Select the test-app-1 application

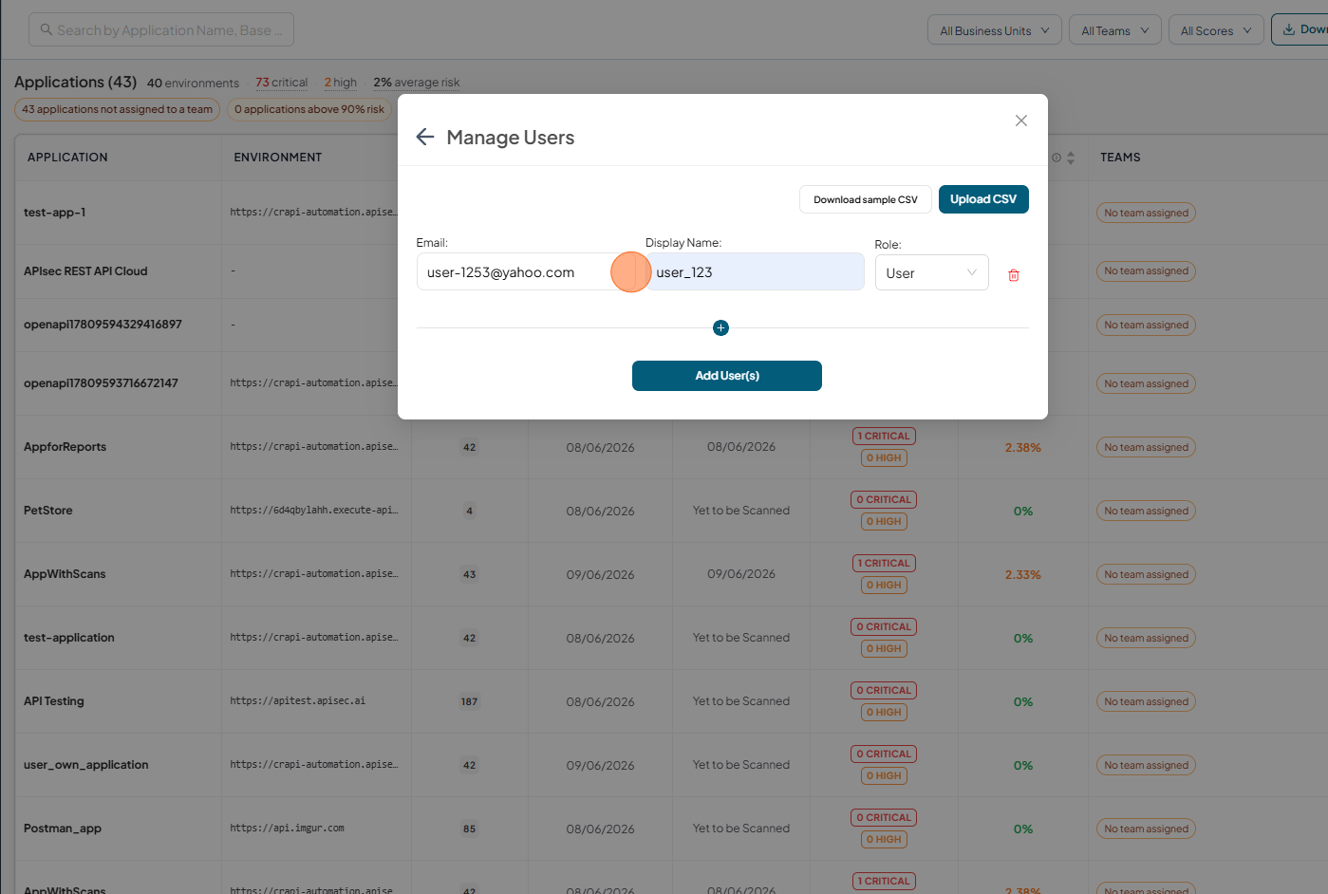tap(55, 213)
